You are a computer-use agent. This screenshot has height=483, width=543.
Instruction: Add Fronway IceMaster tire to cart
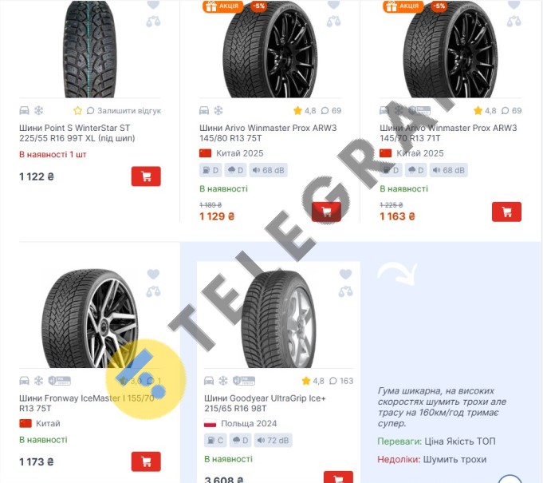146,461
